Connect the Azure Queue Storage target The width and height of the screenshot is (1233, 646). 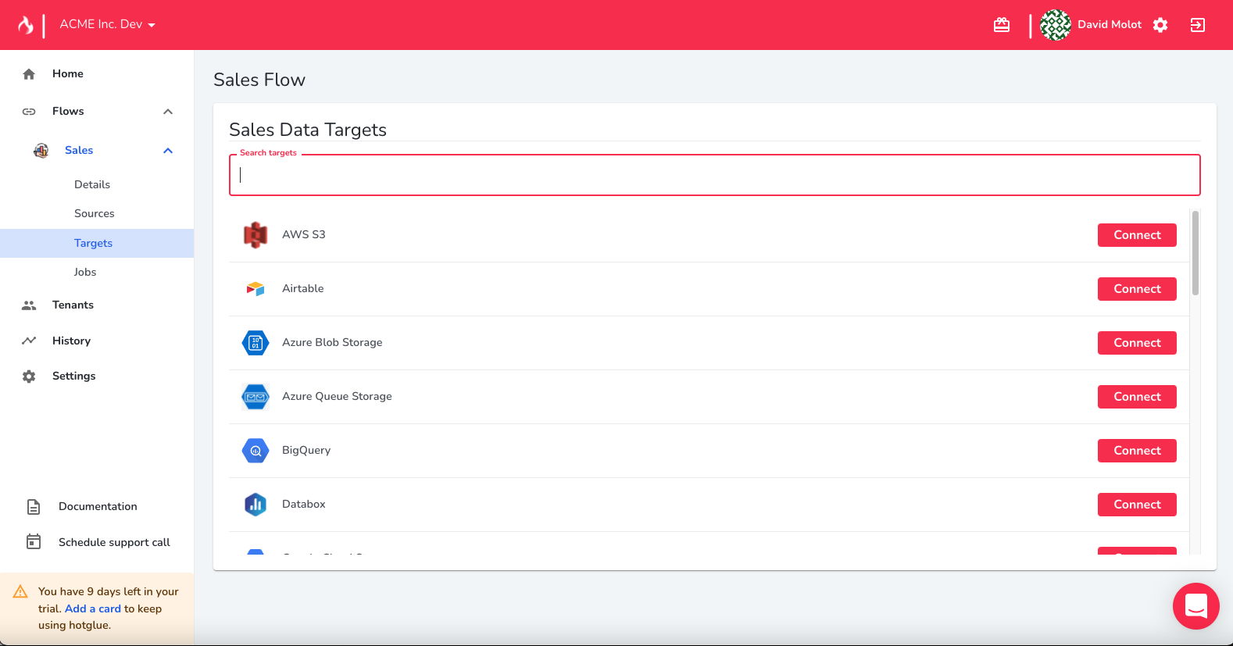click(1137, 397)
